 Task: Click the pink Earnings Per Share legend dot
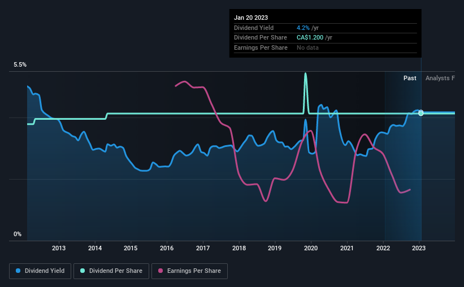click(161, 271)
